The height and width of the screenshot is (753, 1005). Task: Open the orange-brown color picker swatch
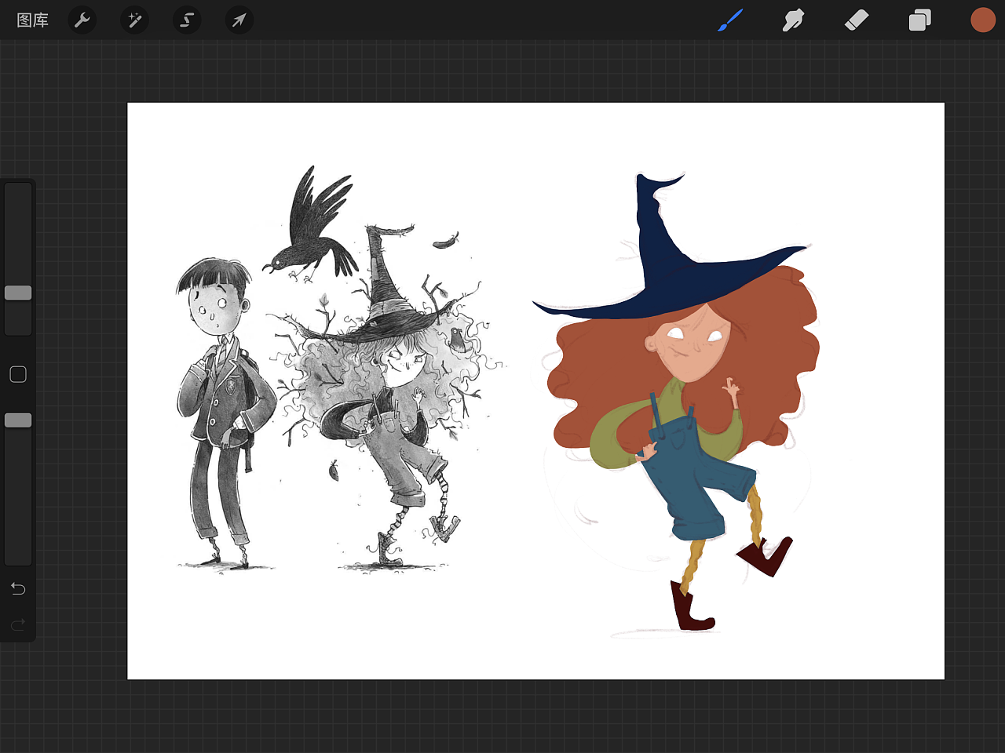click(x=983, y=20)
